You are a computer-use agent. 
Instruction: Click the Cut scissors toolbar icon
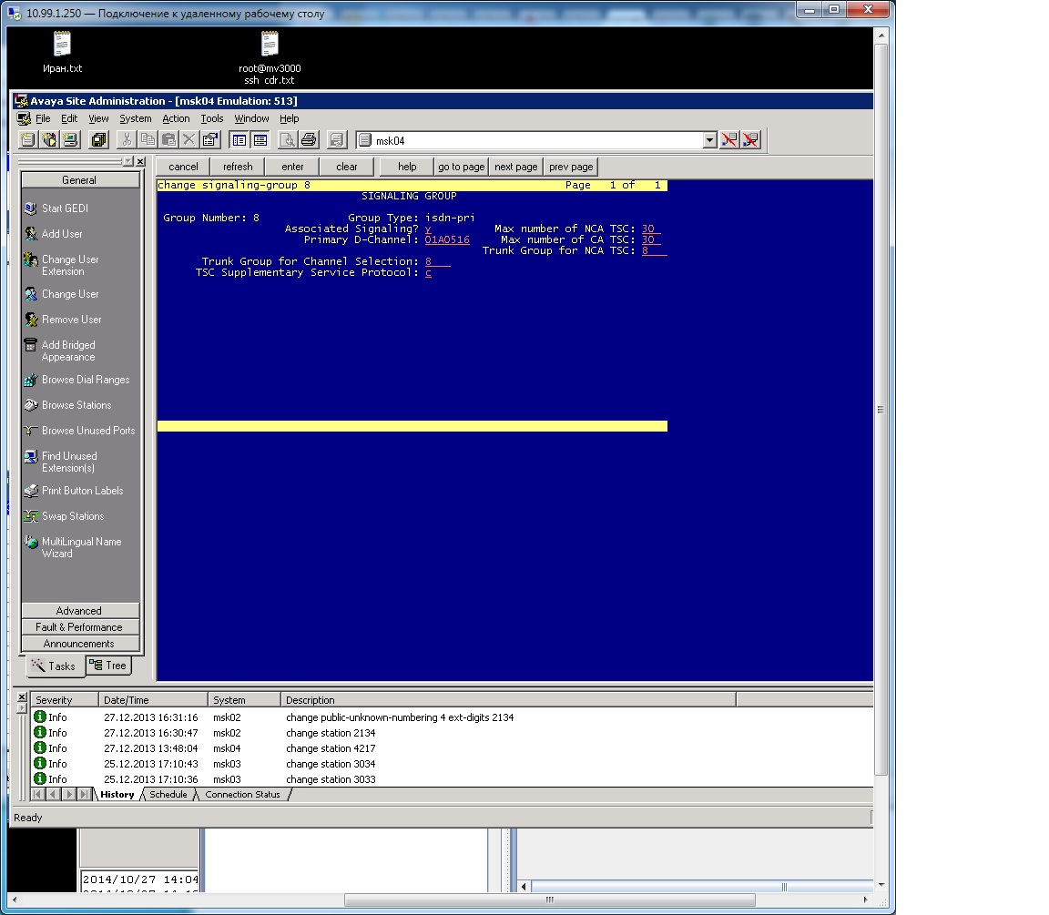[x=127, y=140]
